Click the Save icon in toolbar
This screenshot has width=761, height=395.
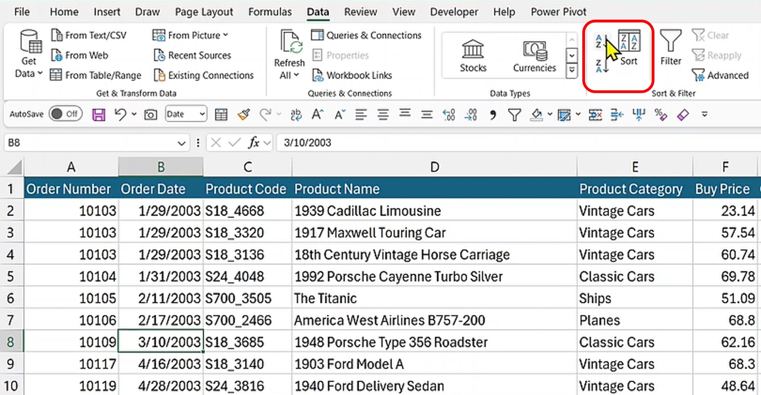tap(98, 114)
